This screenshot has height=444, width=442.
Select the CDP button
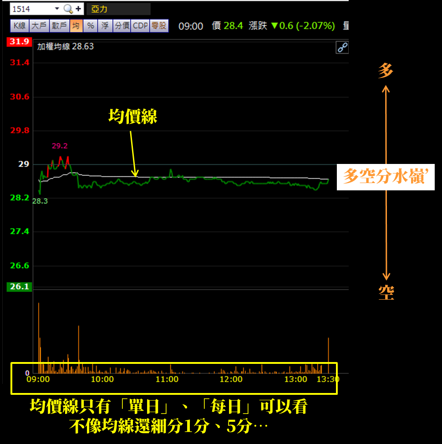(140, 26)
